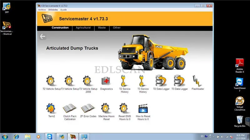Go back with the arrow button

point(42,36)
